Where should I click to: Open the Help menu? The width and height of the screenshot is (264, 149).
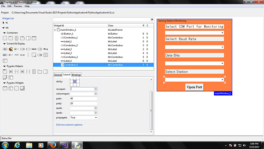pyautogui.click(x=27, y=6)
